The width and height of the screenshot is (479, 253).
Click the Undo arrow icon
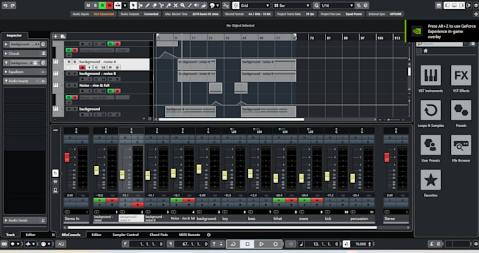point(5,6)
